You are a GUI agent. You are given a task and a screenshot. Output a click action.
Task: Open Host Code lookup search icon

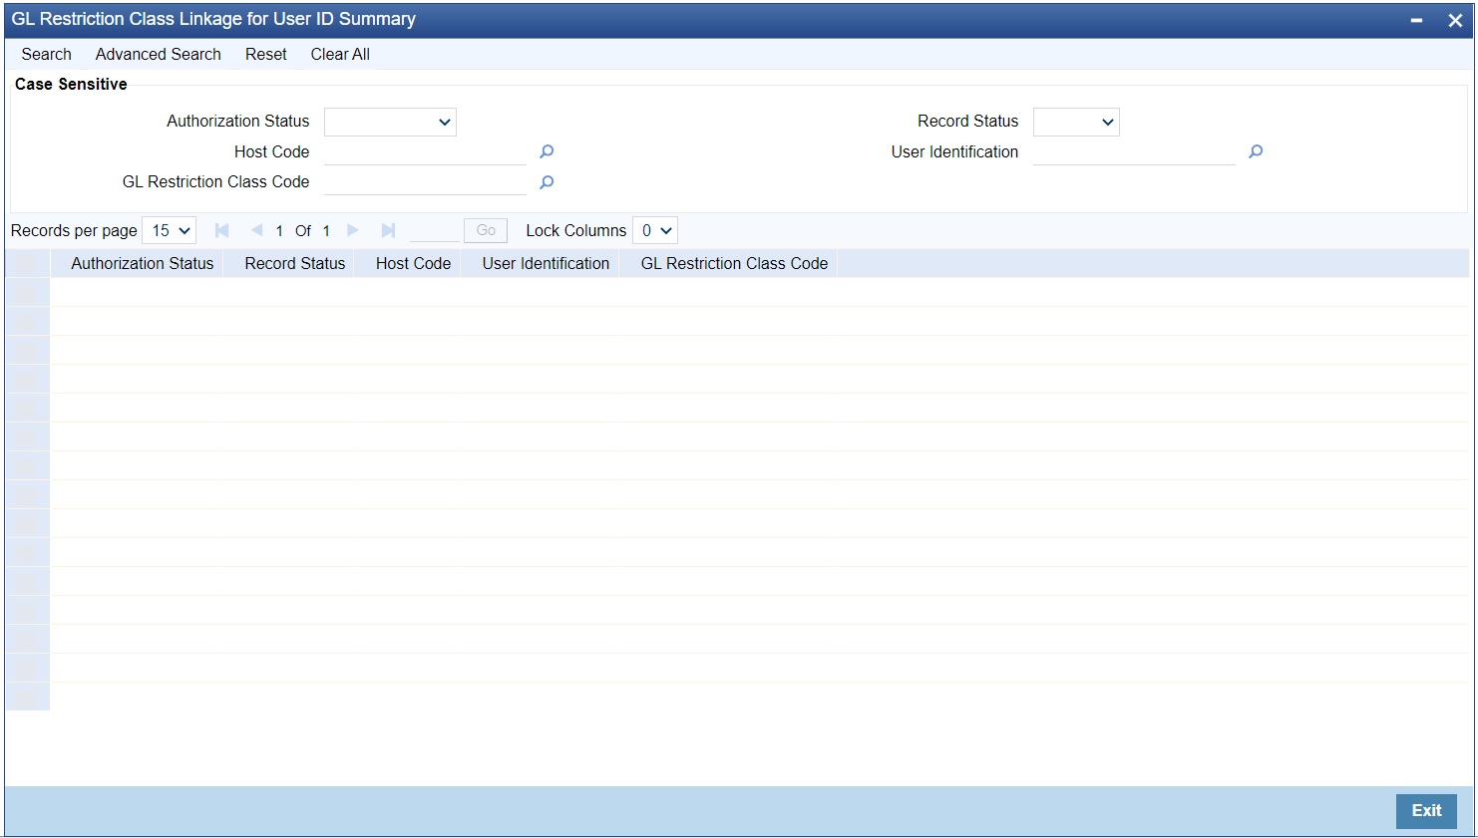547,151
